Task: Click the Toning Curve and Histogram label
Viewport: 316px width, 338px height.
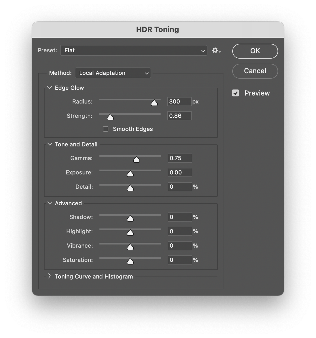Action: (94, 277)
